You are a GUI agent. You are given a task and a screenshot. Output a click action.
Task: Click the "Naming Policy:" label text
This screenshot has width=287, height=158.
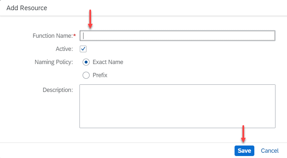tap(54, 62)
